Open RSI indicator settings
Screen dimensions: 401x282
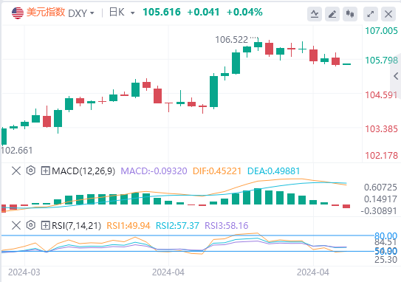point(31,225)
